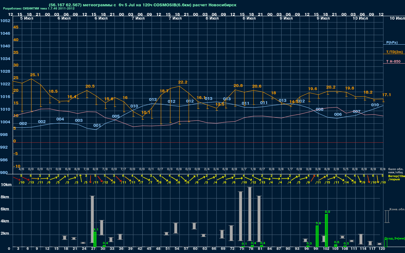The width and height of the screenshot is (405, 253).
Task: Click the 5.8 precipitation value label
Action: pyautogui.click(x=318, y=223)
